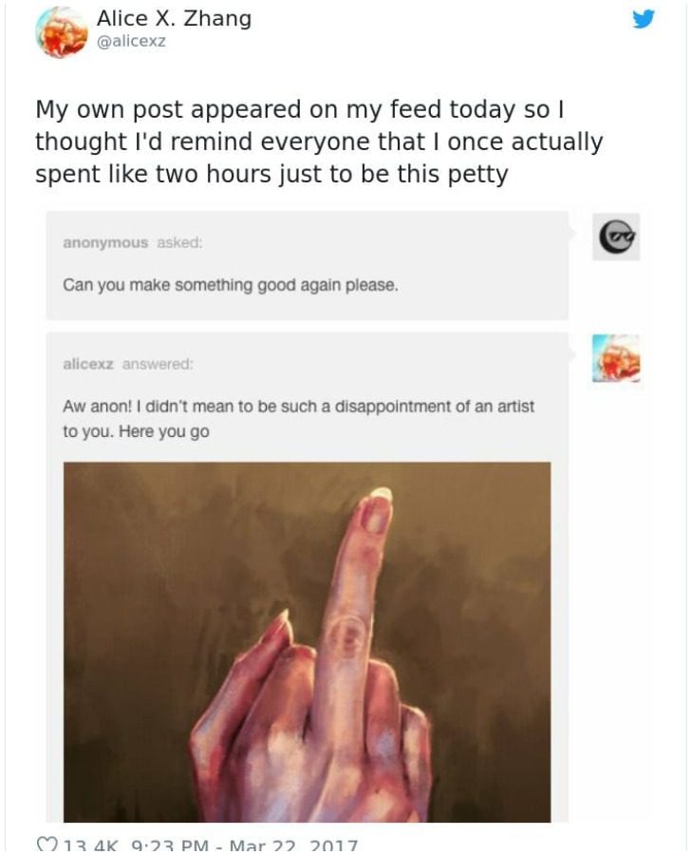
Task: Click the @alicexz handle
Action: [x=131, y=42]
